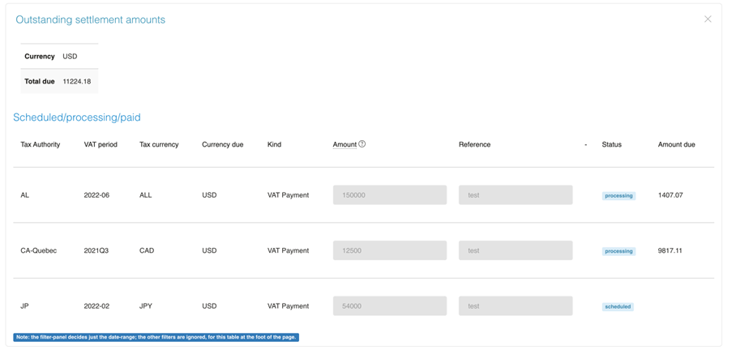Click the Amount field showing 12500
Viewport: 732px width, 354px height.
click(390, 250)
